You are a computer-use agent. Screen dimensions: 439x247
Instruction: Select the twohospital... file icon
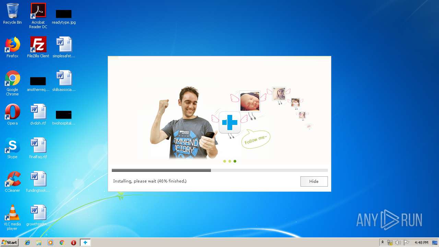(64, 118)
